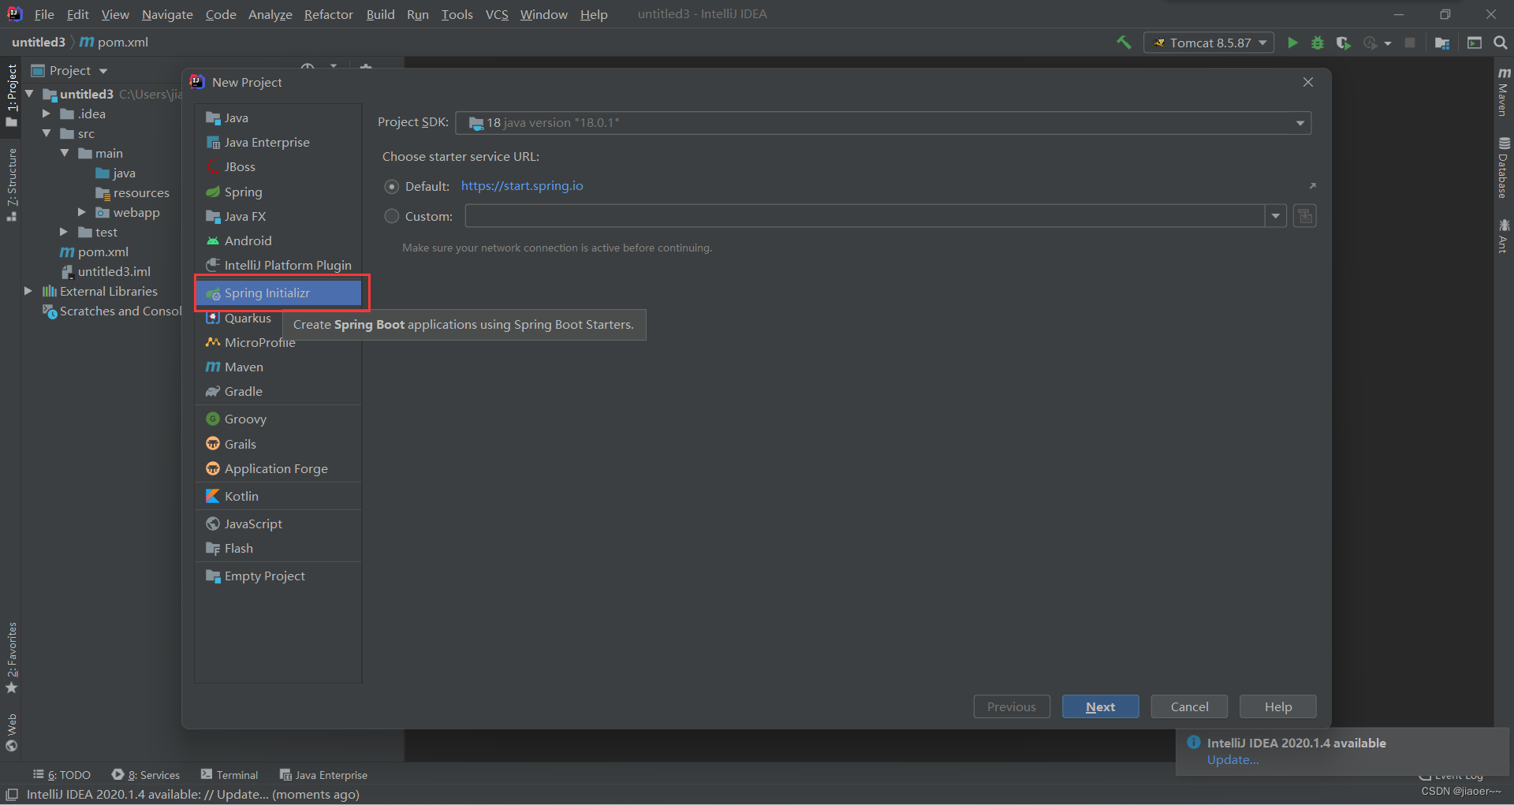Expand External Libraries node
Viewport: 1514px width, 805px height.
point(29,291)
